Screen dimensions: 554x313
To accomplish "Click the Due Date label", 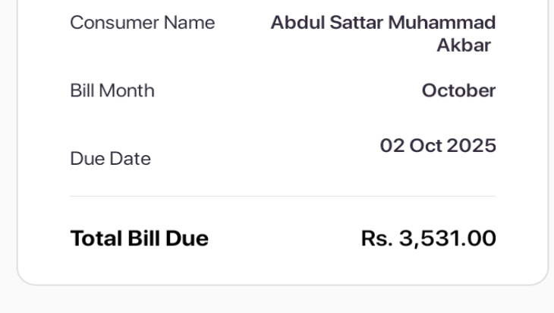I will (x=110, y=159).
